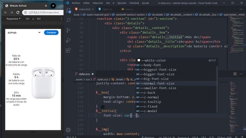This screenshot has width=246, height=138.
Task: Click the SCSS language mode in status bar
Action: pyautogui.click(x=211, y=137)
